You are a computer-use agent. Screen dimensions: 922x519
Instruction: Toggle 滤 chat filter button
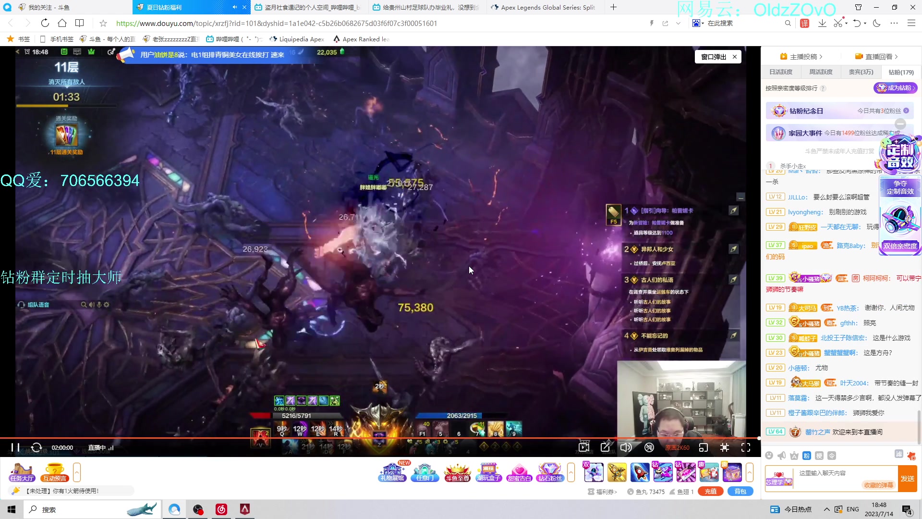[x=899, y=454]
